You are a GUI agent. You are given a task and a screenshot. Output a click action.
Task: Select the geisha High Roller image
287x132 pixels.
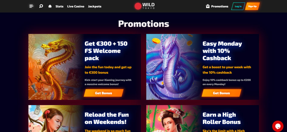point(173,119)
